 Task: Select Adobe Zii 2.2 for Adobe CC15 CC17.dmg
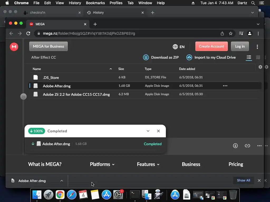pyautogui.click(x=145, y=94)
